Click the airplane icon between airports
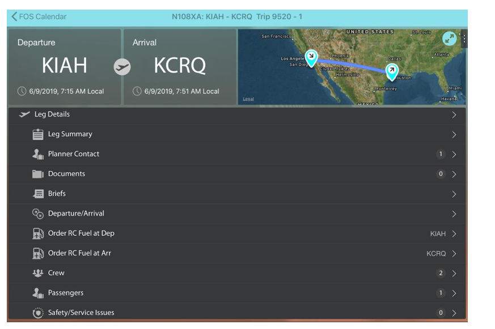This screenshot has width=495, height=329. click(x=122, y=67)
